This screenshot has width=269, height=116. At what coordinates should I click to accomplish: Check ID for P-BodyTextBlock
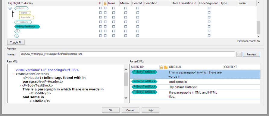point(100,27)
